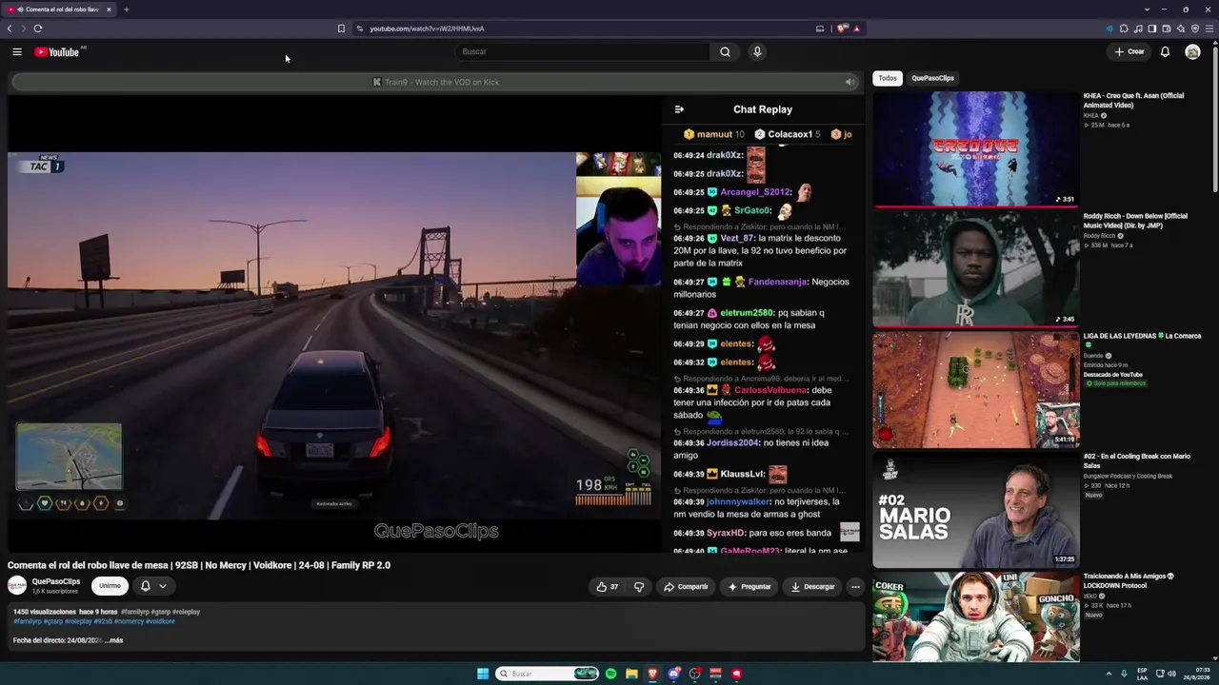This screenshot has width=1219, height=685.
Task: Open the Train9 Watch the VOD on Kick banner
Action: (435, 82)
